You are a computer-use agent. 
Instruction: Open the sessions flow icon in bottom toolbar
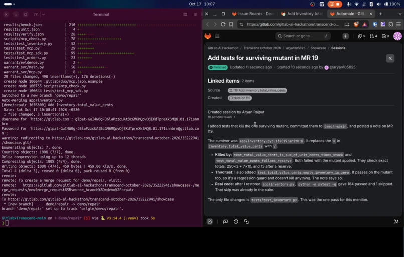[x=246, y=221]
